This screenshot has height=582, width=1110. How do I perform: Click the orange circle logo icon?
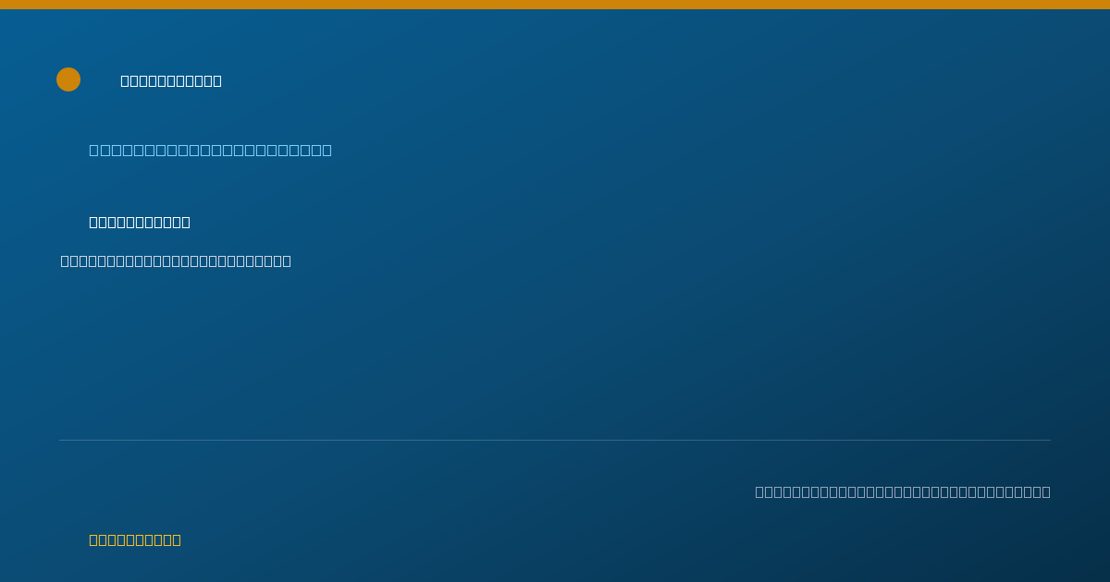(68, 79)
